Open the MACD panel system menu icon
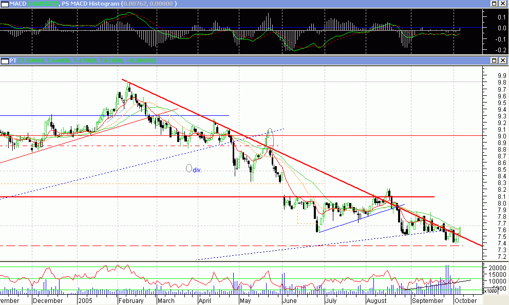509x305 pixels. pos(5,4)
